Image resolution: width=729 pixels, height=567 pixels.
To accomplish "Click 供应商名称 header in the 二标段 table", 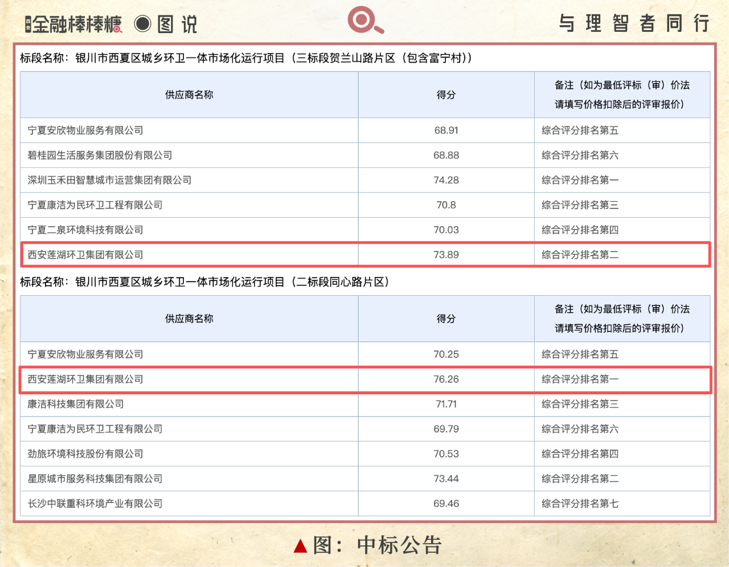I will coord(189,319).
